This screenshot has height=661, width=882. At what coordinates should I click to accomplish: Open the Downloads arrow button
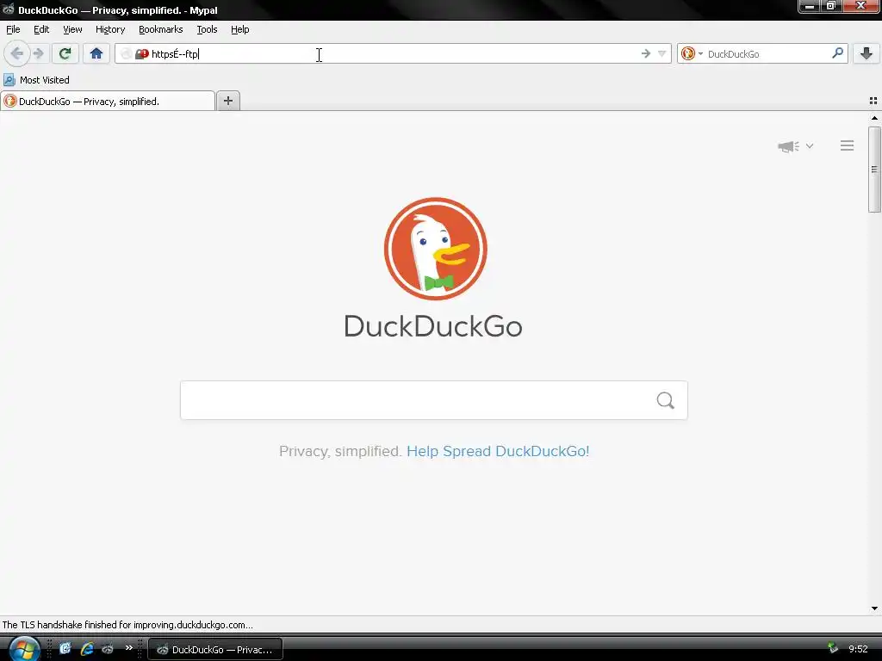click(x=866, y=54)
